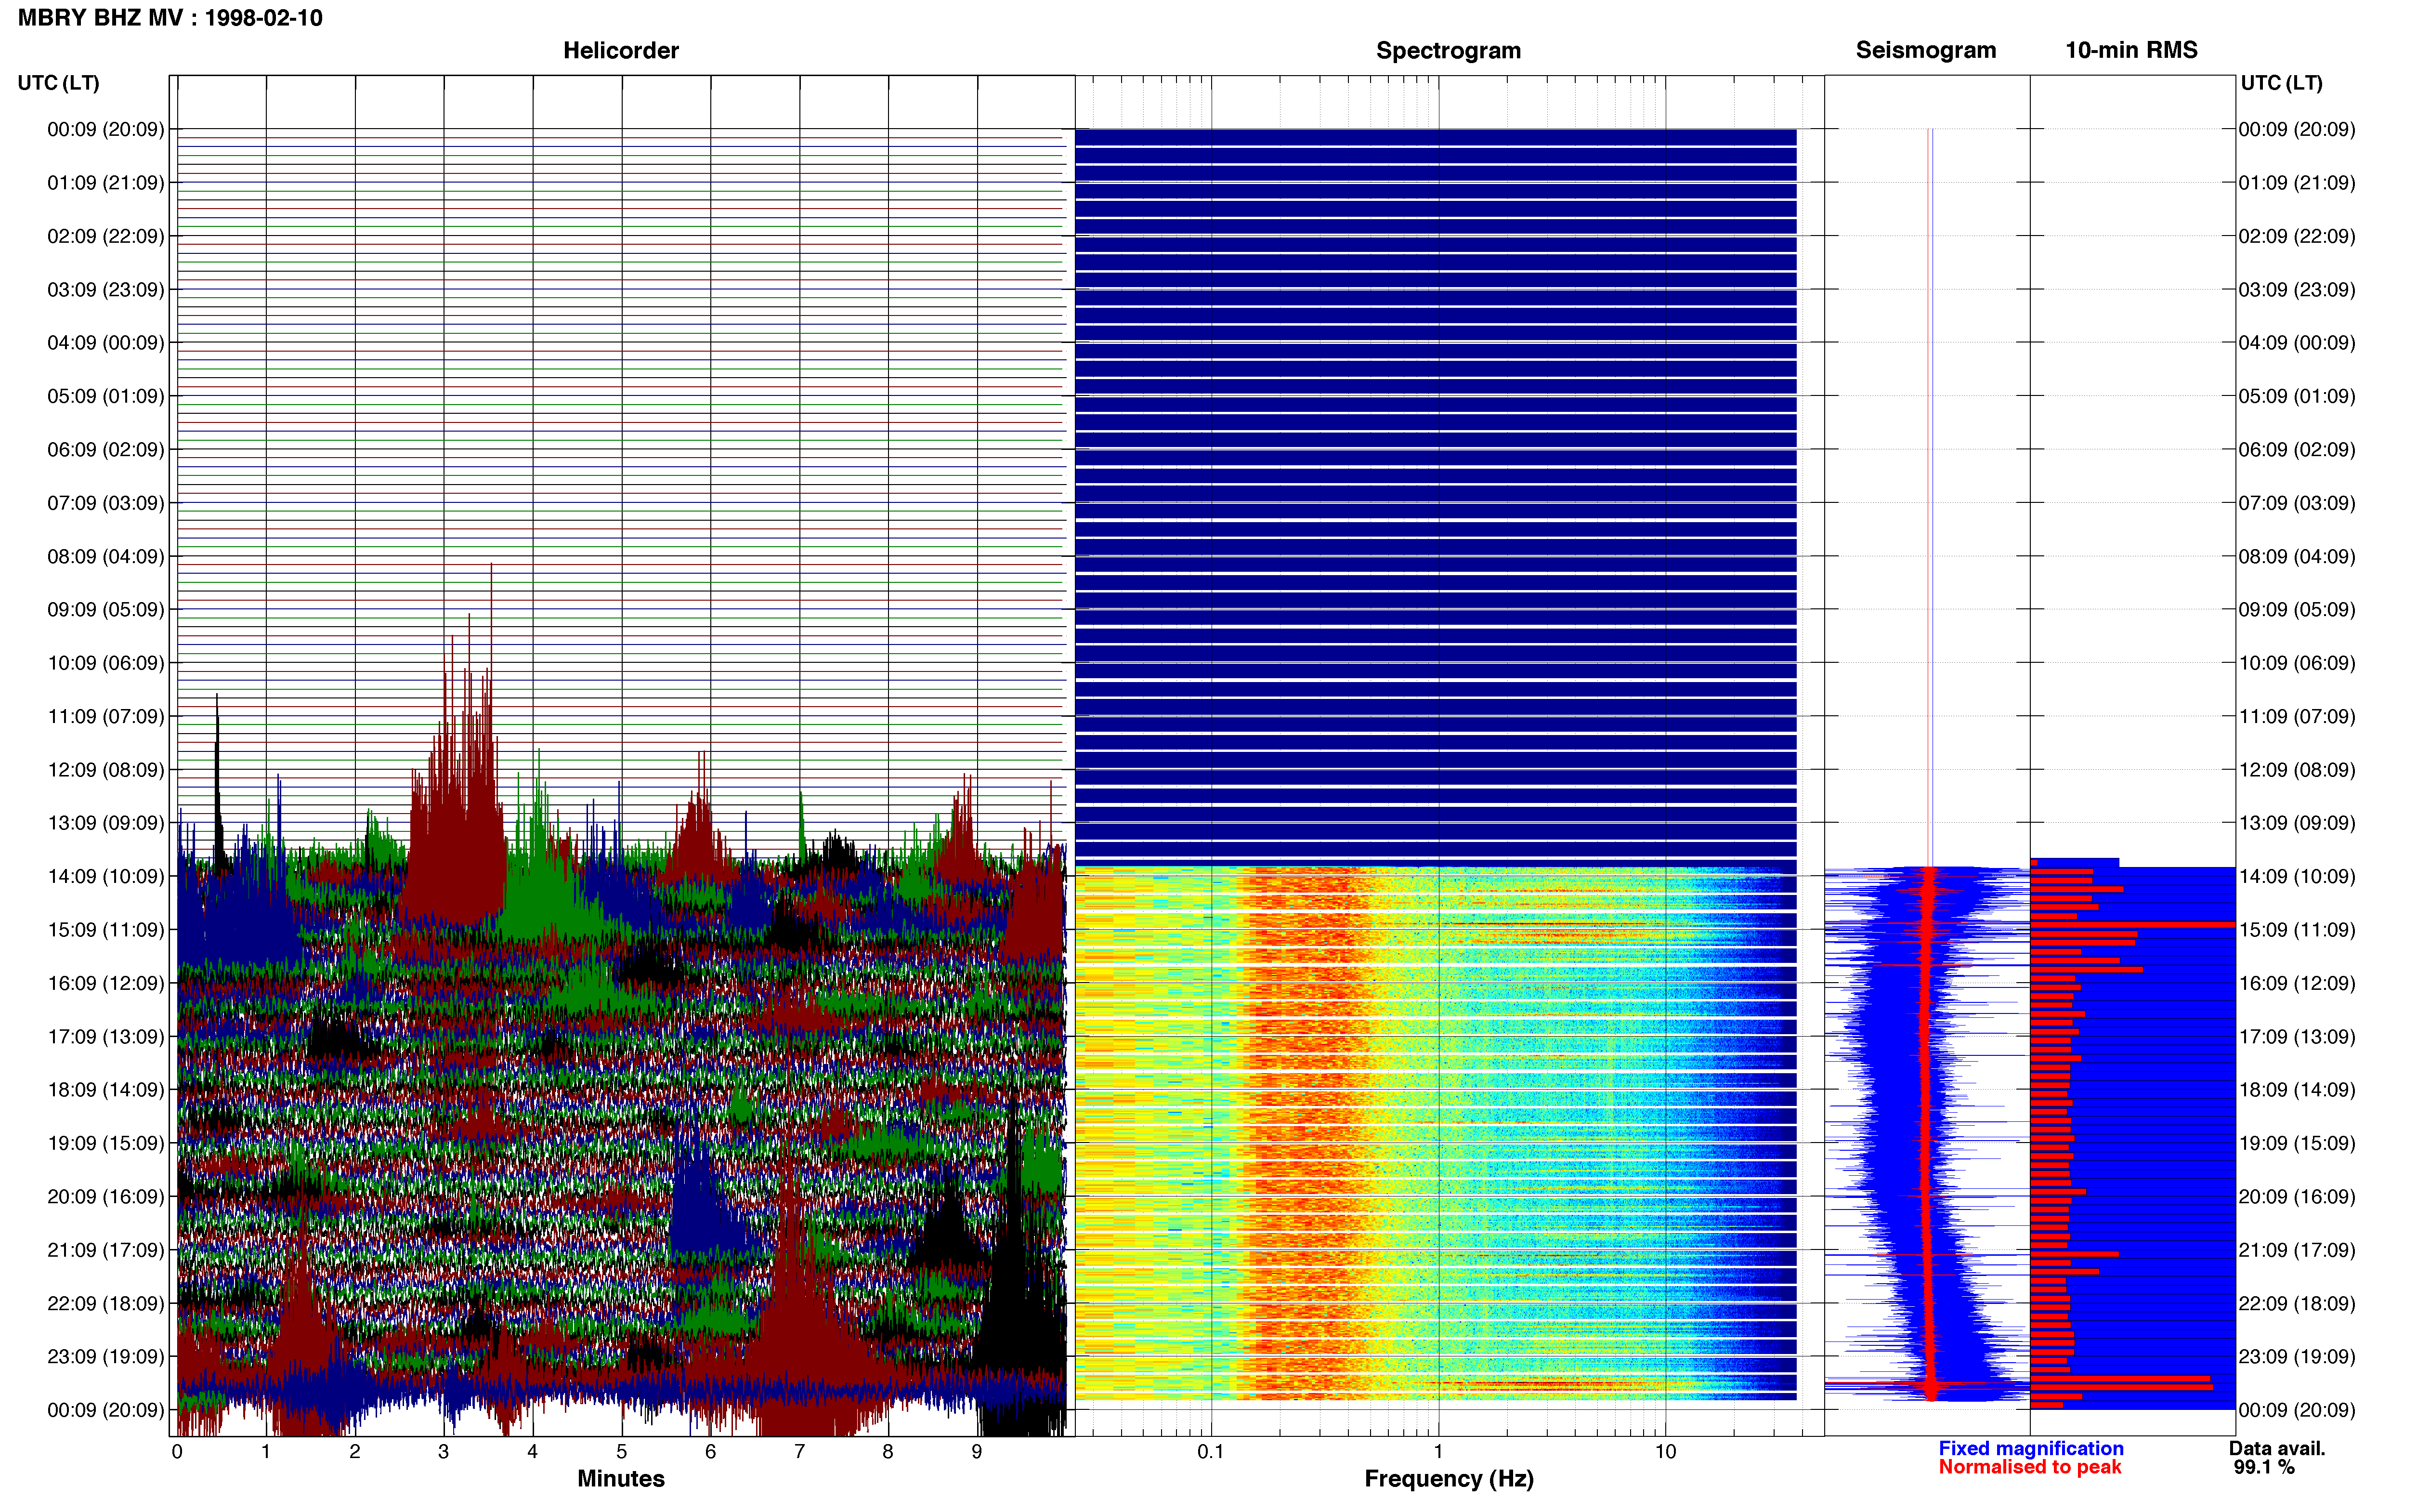Viewport: 2417px width, 1512px height.
Task: Click right-side time label '05:09 (01:09)'
Action: click(2297, 396)
